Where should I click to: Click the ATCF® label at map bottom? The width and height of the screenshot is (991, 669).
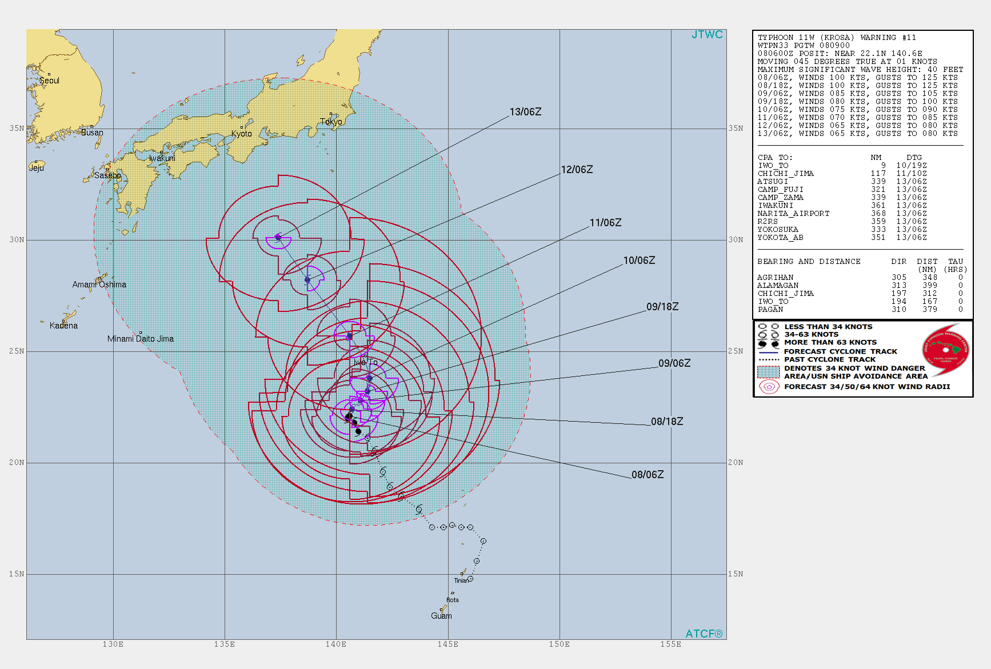704,634
